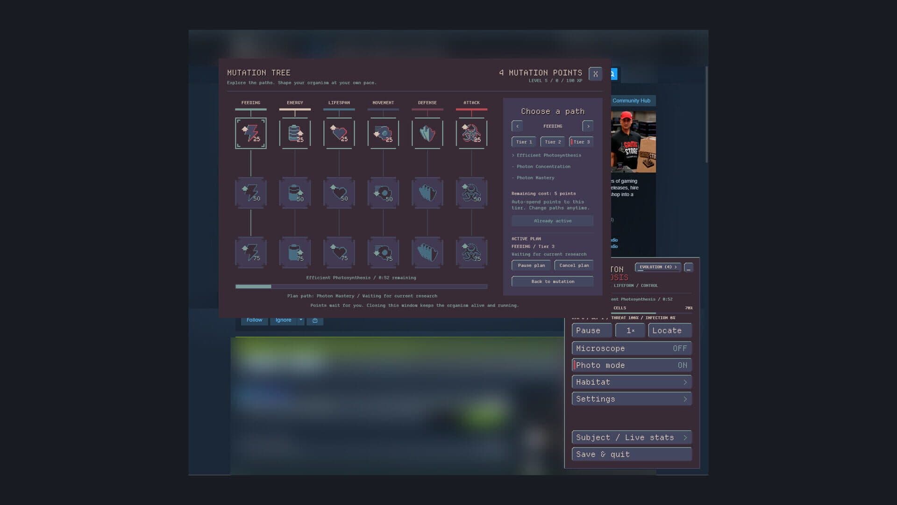Select Defense third-tier shield icon
This screenshot has width=897, height=505.
coord(427,252)
